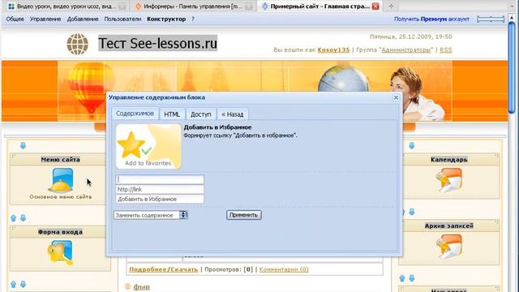
Task: Click blue down arrow above 'Меню сайта'
Action: point(23,146)
